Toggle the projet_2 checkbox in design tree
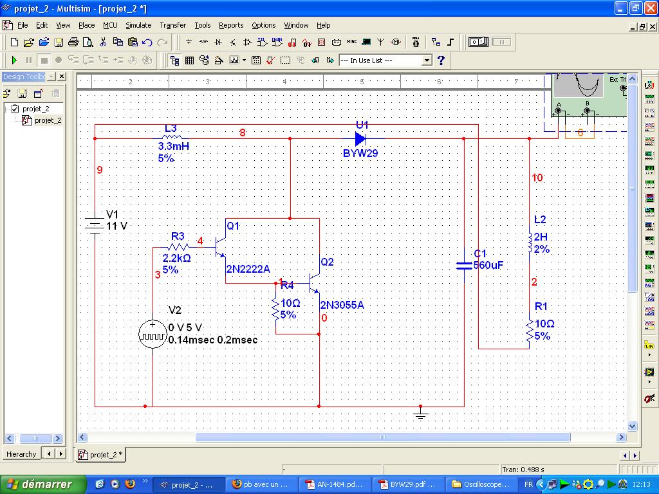 point(15,109)
